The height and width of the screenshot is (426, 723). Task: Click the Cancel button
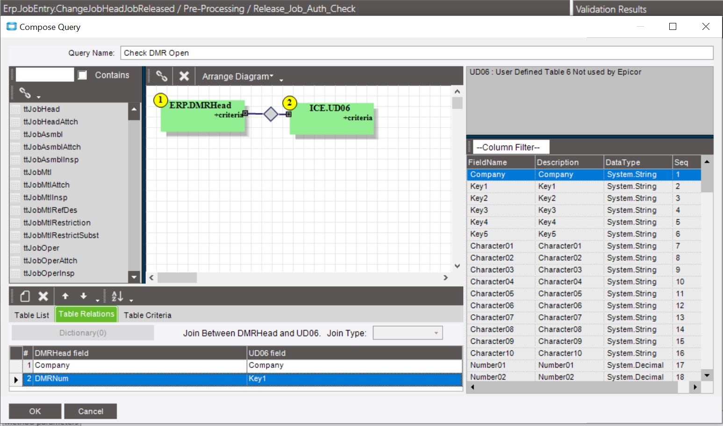pyautogui.click(x=91, y=411)
